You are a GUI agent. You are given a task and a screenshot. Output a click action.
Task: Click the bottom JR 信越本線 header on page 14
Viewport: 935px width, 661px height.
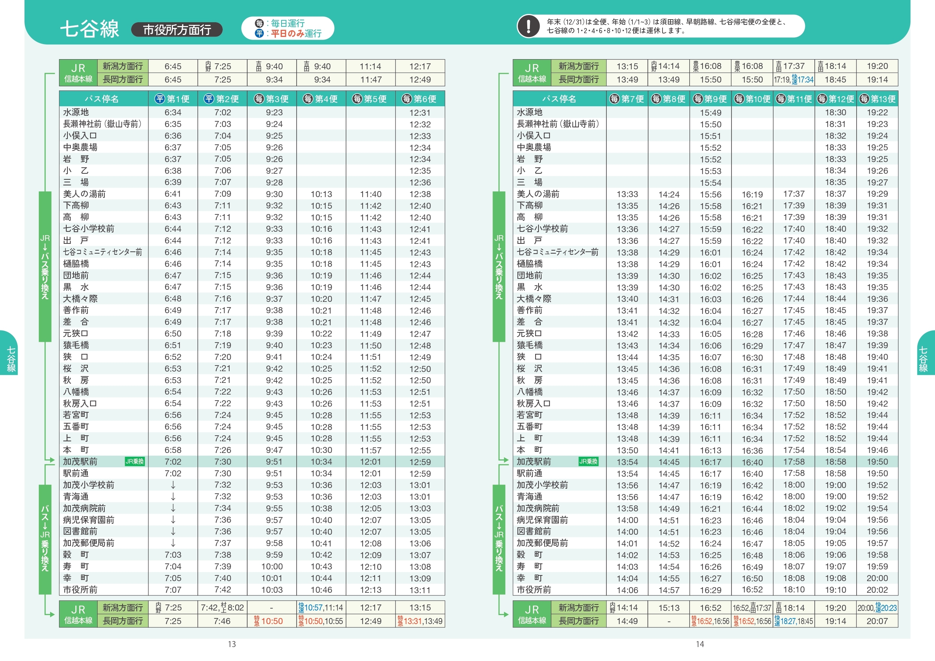[x=532, y=614]
